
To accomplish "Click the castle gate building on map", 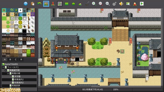I will (120, 18).
